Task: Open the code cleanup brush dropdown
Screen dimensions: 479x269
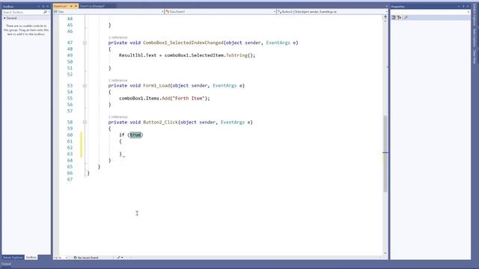Action: click(x=120, y=258)
